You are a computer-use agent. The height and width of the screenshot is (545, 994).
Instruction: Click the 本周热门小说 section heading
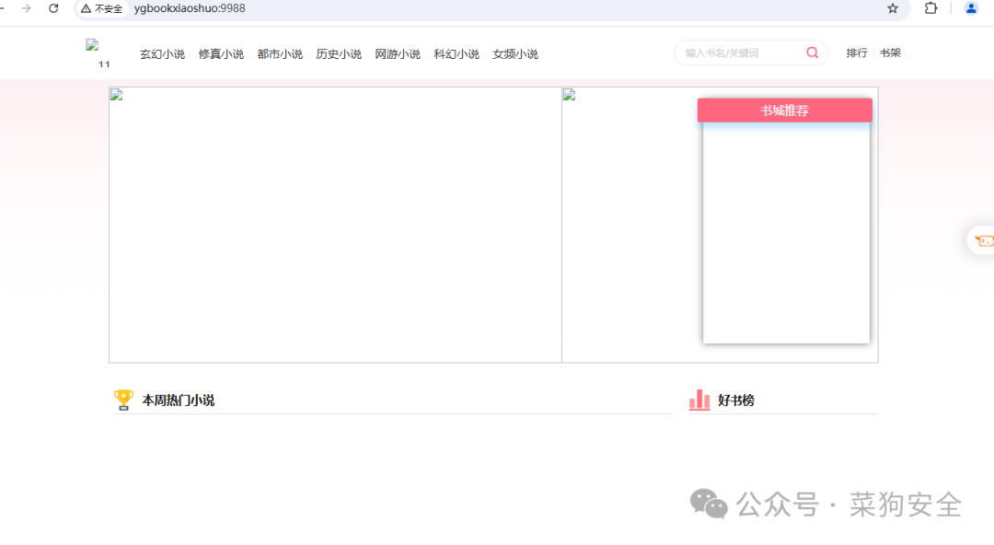(x=179, y=400)
